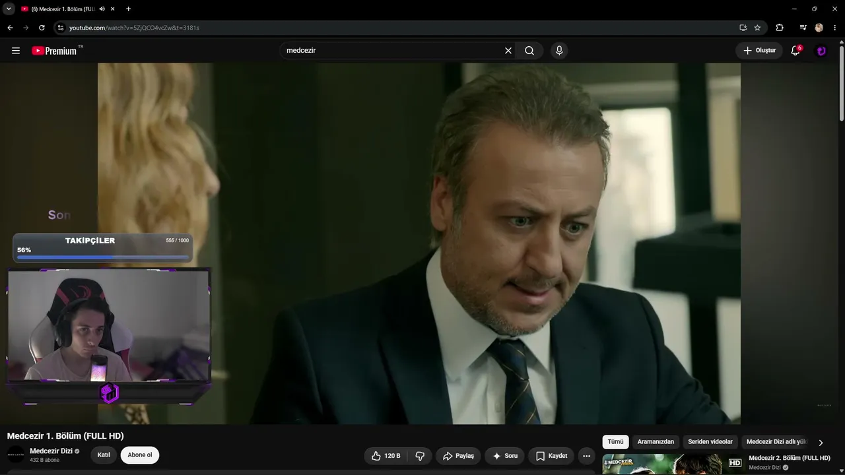View site information for youtube.com
845x475 pixels.
[x=60, y=28]
